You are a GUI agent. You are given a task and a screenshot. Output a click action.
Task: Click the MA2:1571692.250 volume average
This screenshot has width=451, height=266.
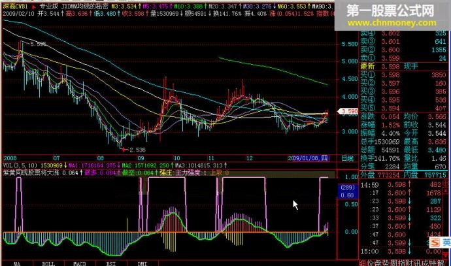click(145, 165)
